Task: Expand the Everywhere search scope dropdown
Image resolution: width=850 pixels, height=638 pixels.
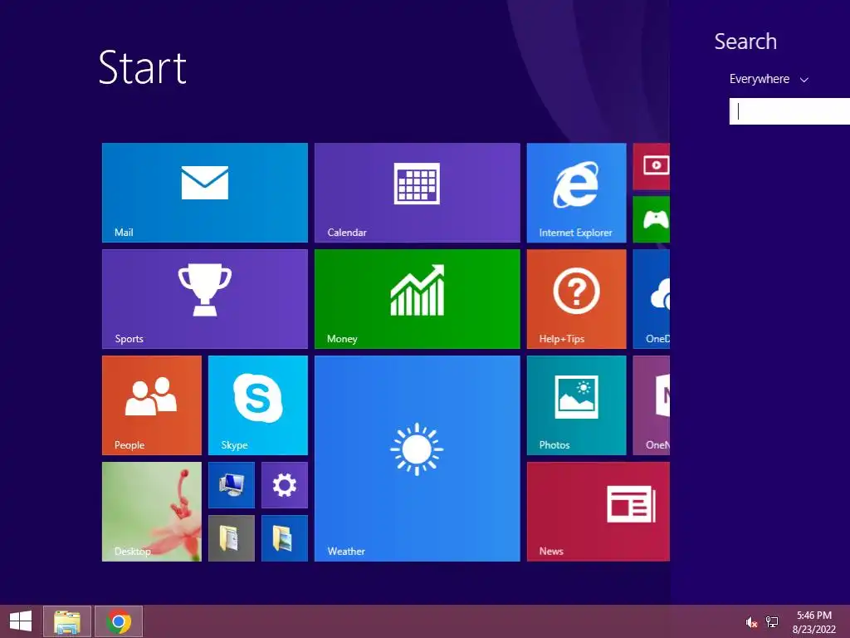Action: 769,79
